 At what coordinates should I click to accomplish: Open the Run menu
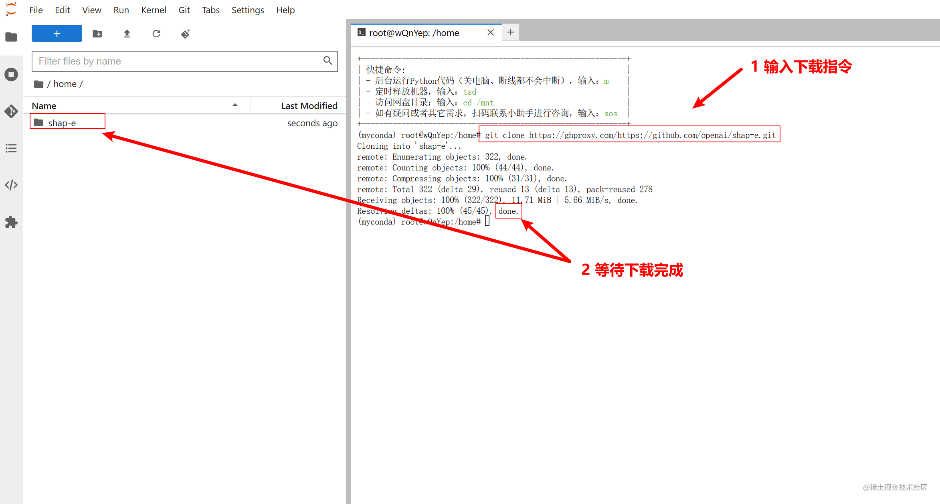click(x=121, y=10)
